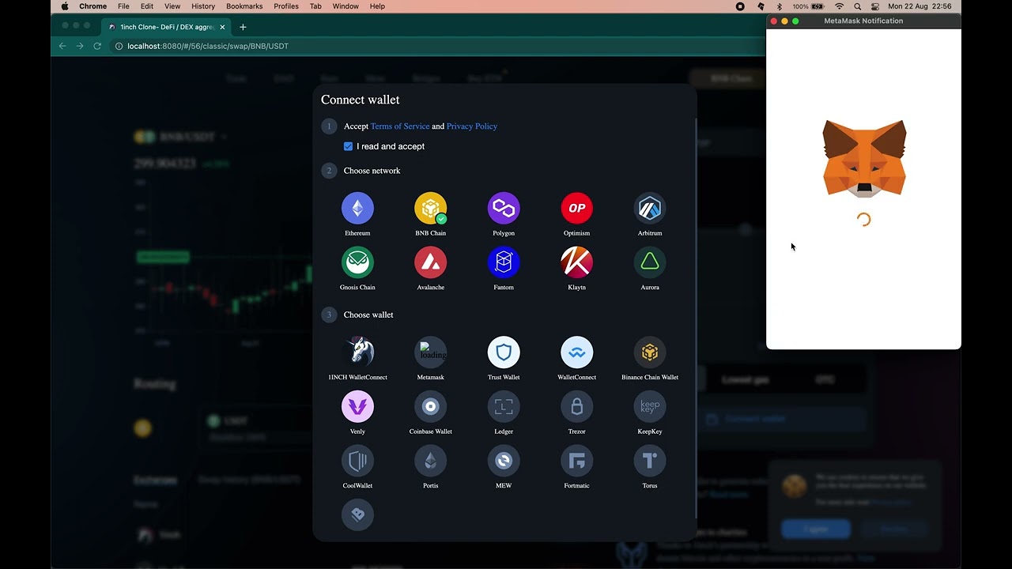This screenshot has height=569, width=1012.
Task: Select the Fortmatic wallet
Action: click(x=577, y=461)
